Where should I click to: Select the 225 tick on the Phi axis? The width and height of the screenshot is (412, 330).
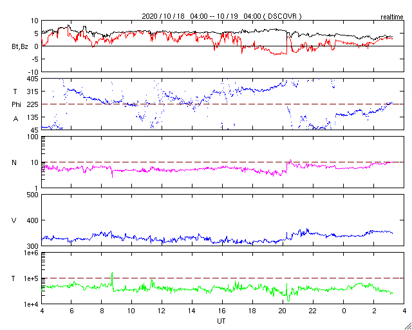click(x=33, y=104)
